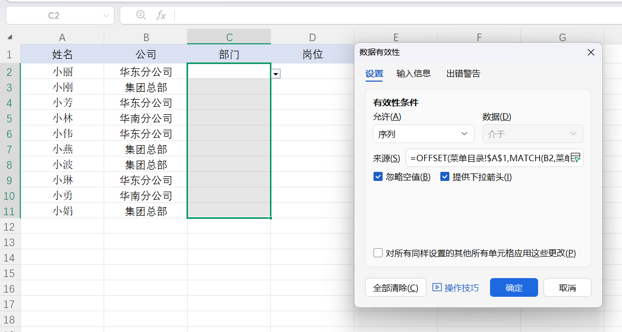Click the fx insert function icon

(x=161, y=15)
